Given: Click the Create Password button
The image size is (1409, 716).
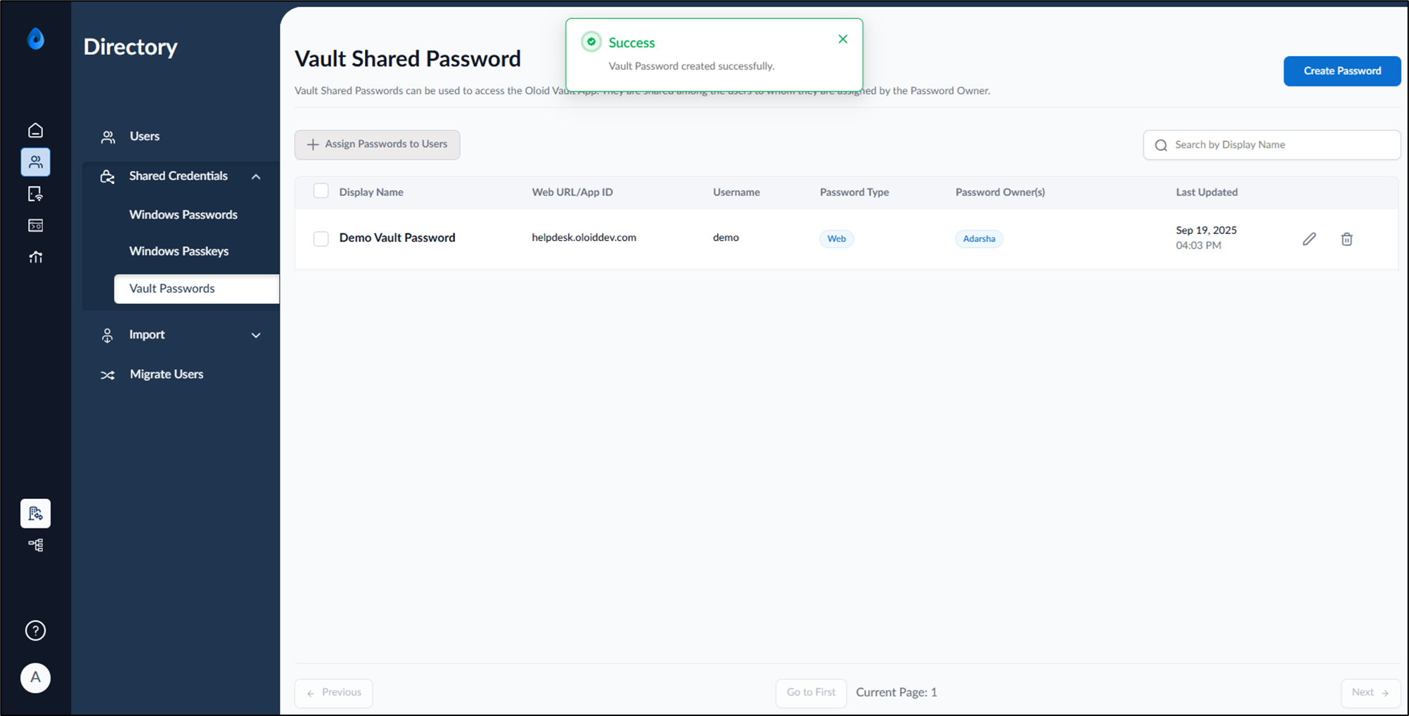Looking at the screenshot, I should point(1342,71).
